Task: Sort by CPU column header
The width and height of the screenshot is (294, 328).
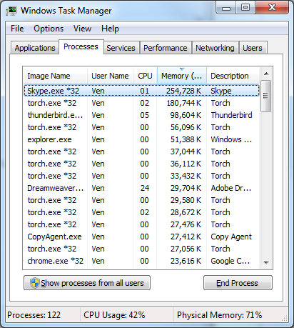Action: [x=145, y=76]
